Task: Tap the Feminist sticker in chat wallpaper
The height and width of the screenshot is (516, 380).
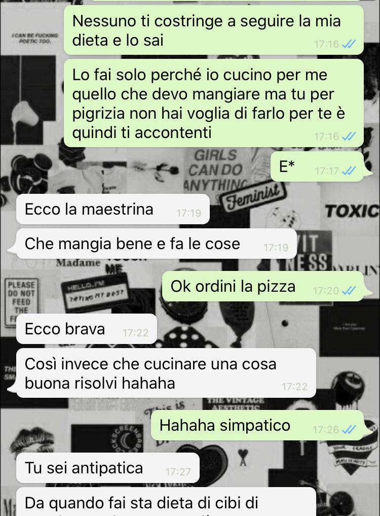Action: pos(253,196)
